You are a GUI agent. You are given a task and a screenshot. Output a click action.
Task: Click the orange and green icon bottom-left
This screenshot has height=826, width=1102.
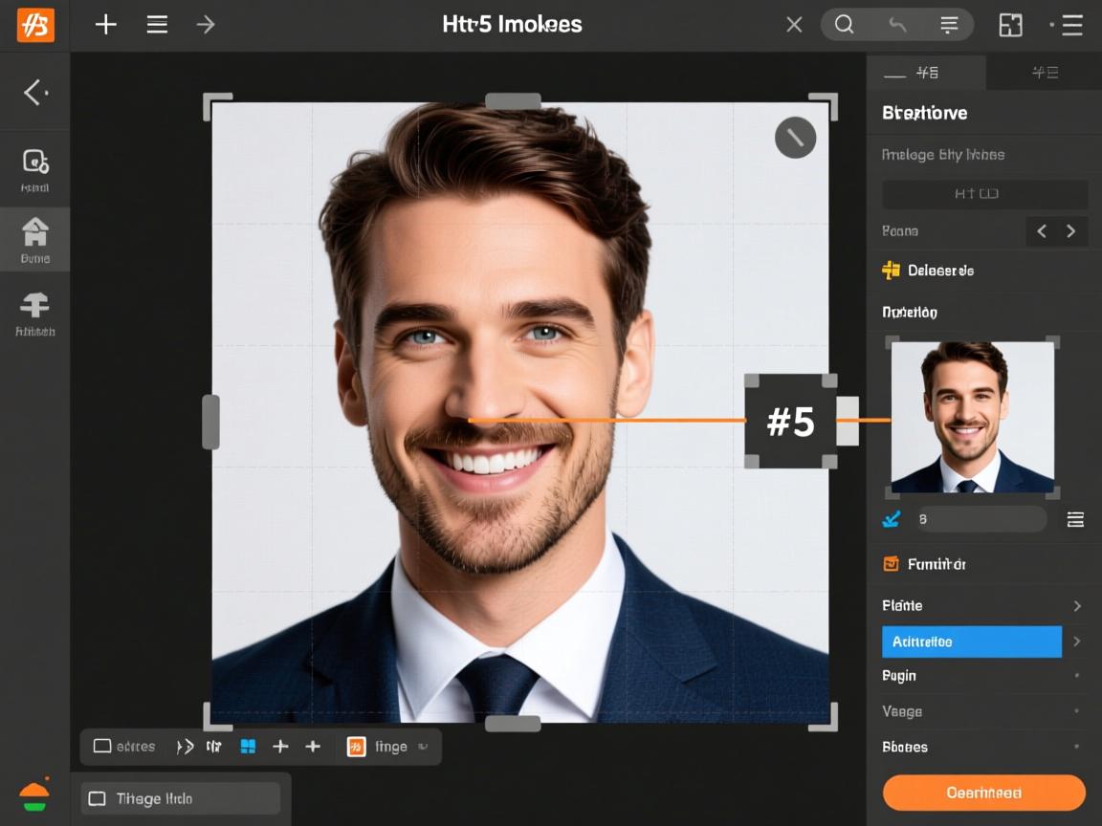pyautogui.click(x=34, y=796)
